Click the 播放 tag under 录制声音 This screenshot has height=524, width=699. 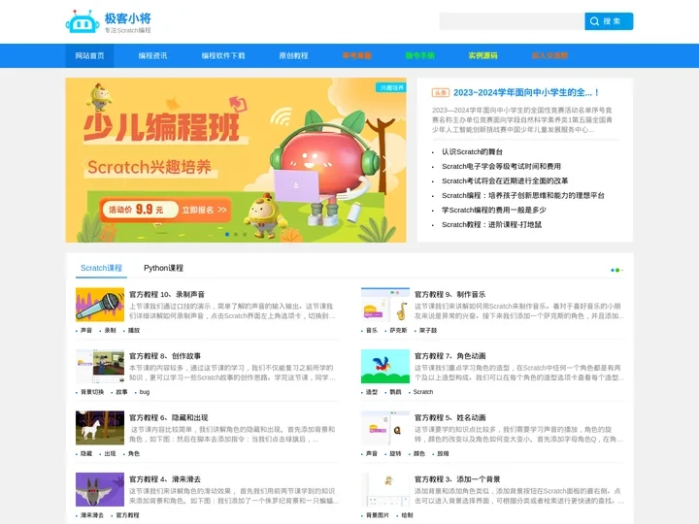(x=134, y=330)
